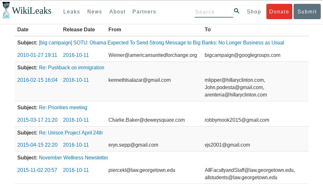Go to the About page

point(117,12)
